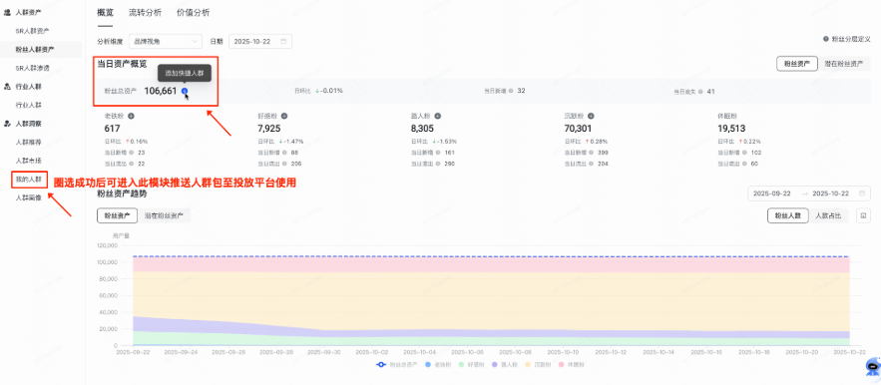Open the 行业人群 sub-item in sidebar
Image resolution: width=881 pixels, height=385 pixels.
(29, 105)
